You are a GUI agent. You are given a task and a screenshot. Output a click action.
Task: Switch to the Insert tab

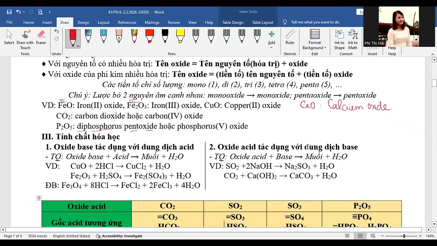[x=47, y=22]
